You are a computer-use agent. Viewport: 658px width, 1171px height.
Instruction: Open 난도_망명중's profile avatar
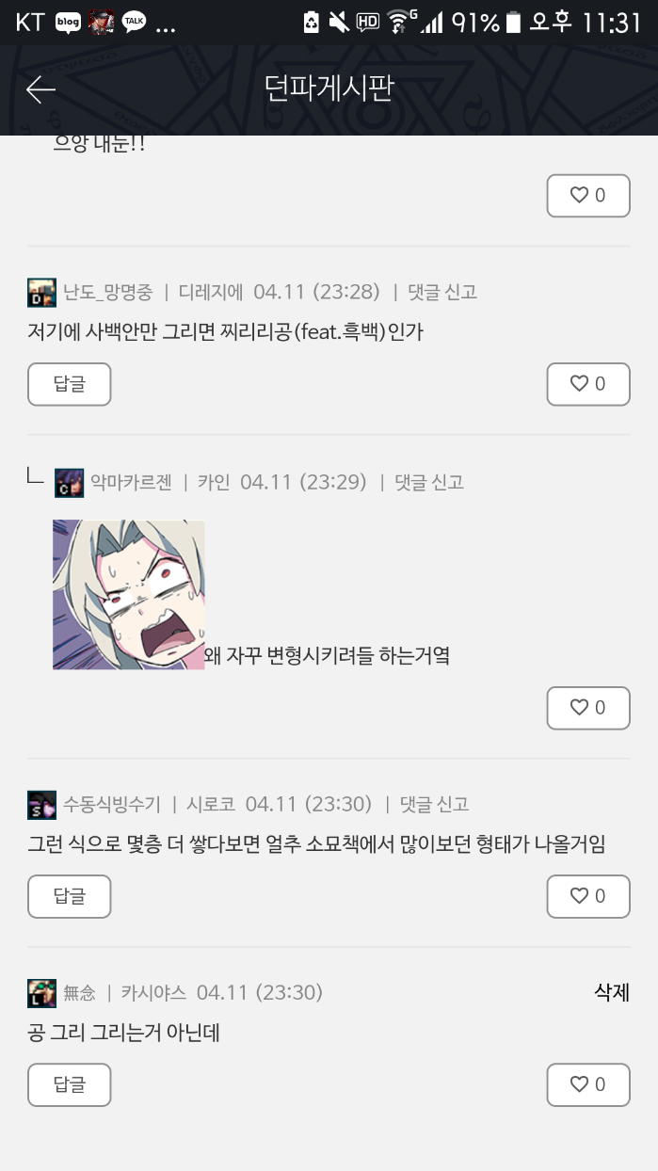tap(42, 293)
